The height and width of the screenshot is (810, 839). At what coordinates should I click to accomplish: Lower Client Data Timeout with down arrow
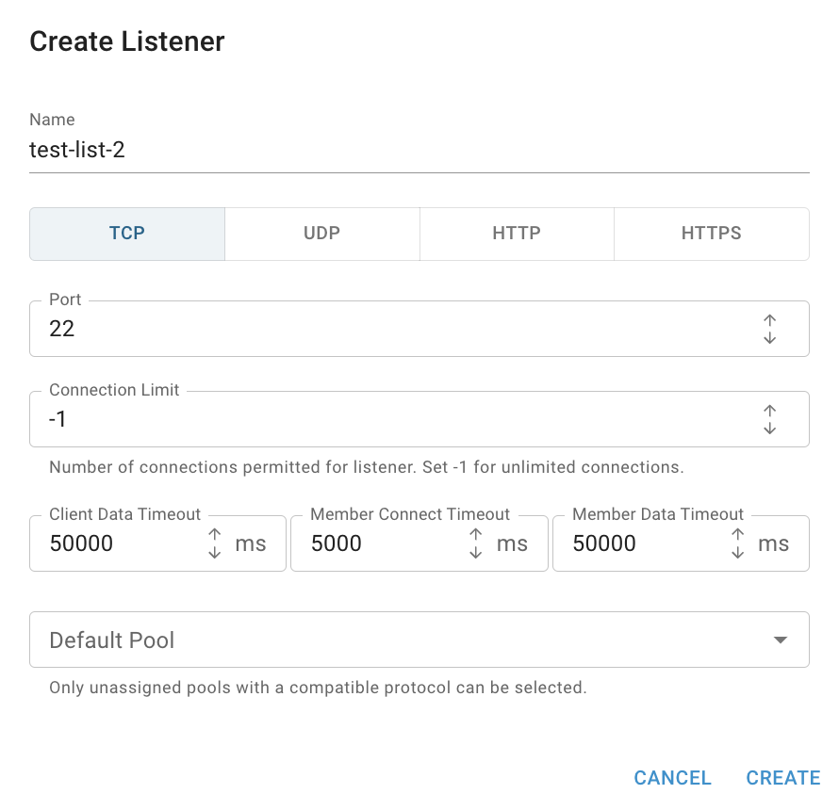point(215,552)
